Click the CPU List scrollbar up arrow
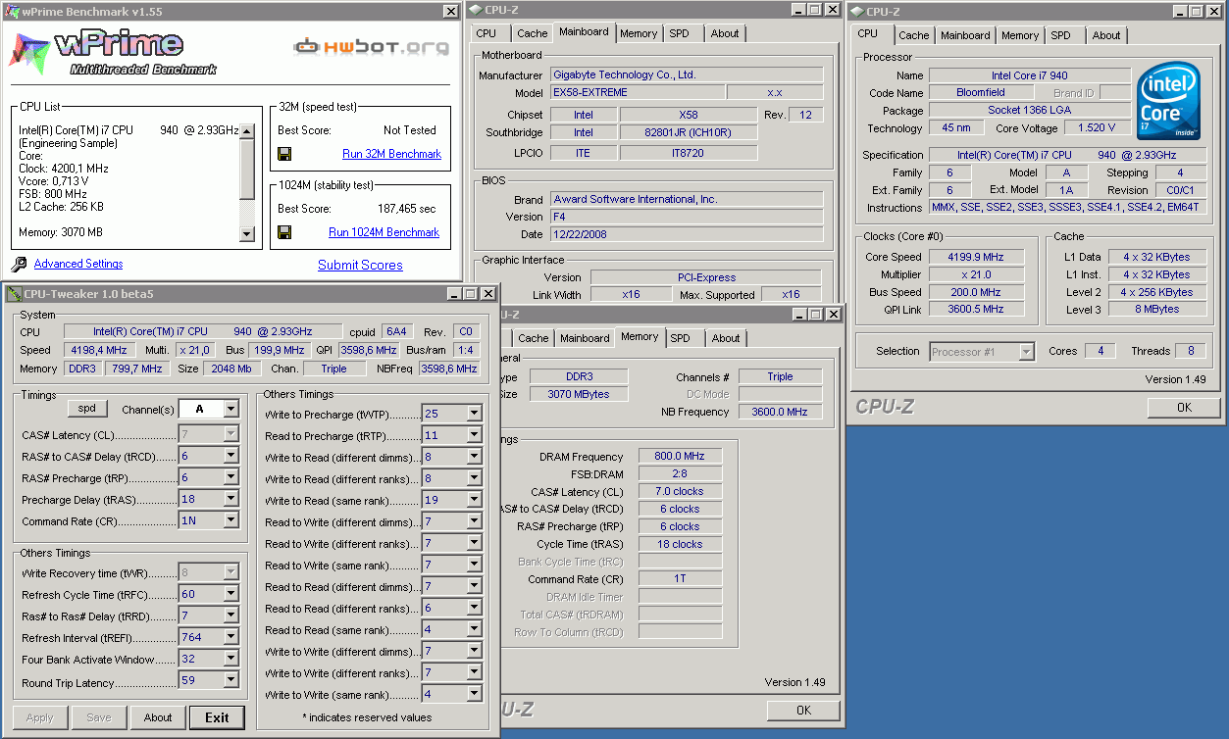The height and width of the screenshot is (739, 1229). [247, 130]
